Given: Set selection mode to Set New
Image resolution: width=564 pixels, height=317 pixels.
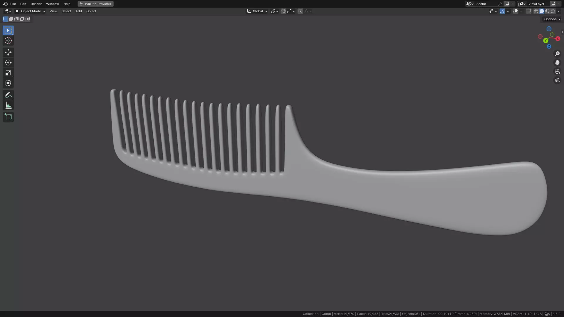Looking at the screenshot, I should [5, 19].
